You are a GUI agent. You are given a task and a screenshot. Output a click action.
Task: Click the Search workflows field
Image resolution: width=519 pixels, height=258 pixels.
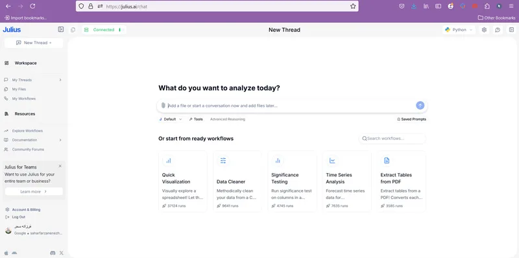point(392,139)
